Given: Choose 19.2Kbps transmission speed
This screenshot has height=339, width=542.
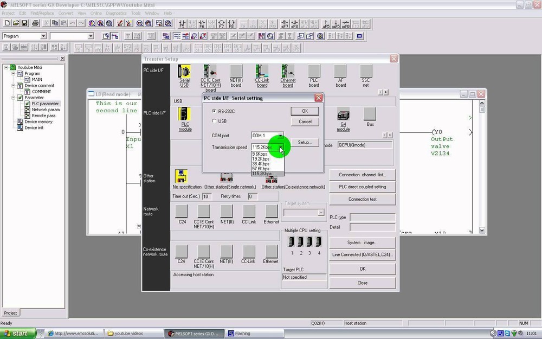Looking at the screenshot, I should pos(260,158).
